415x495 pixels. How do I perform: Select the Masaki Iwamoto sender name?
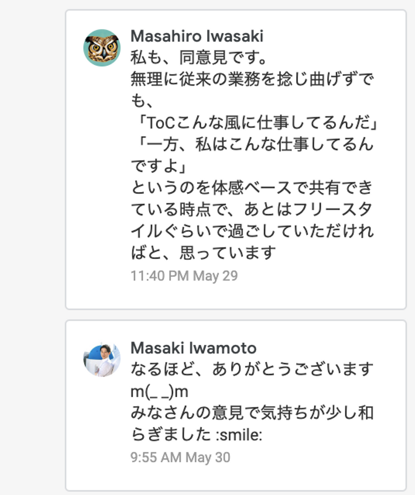tap(193, 348)
